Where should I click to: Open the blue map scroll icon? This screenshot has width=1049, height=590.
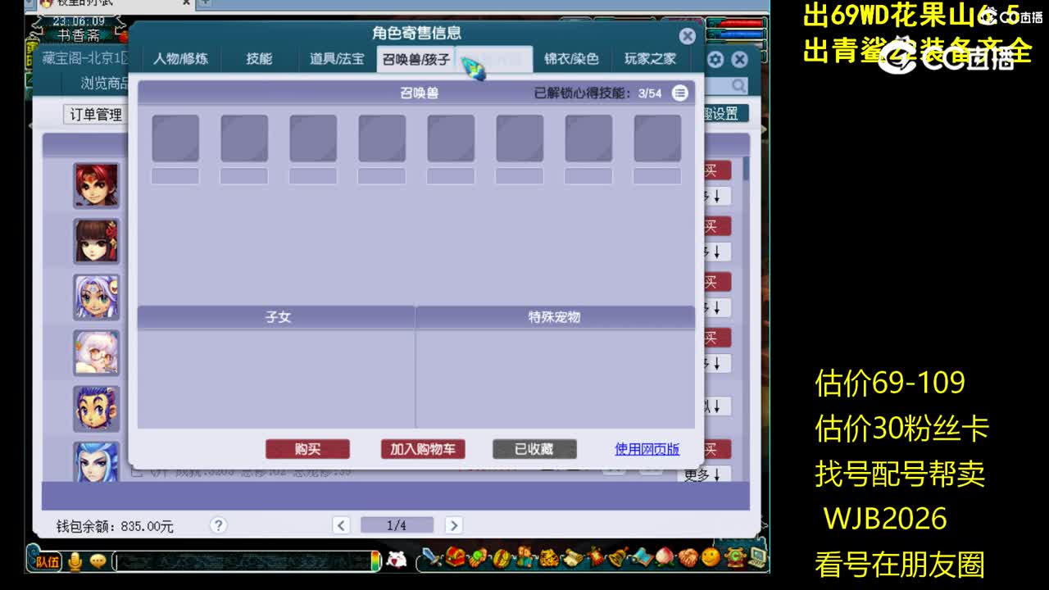pyautogui.click(x=642, y=556)
